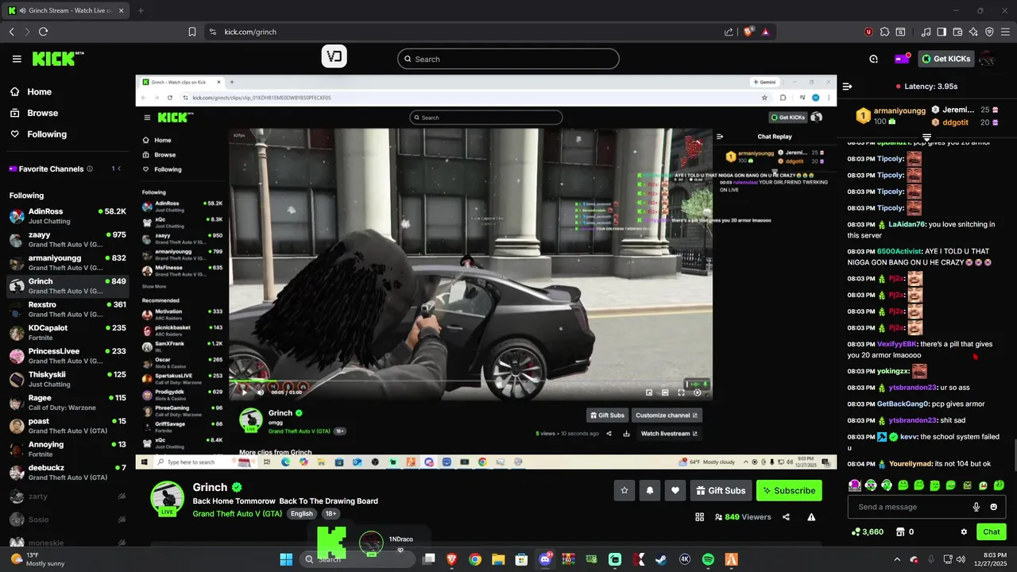Click the Gift Subs button under stream

coord(721,491)
